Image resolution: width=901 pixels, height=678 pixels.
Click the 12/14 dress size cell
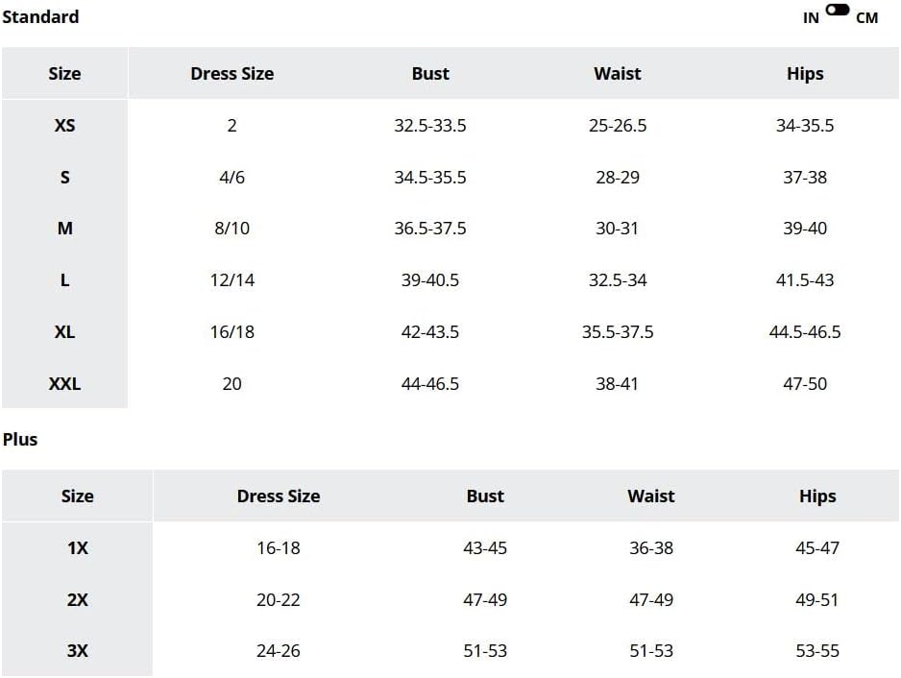232,280
